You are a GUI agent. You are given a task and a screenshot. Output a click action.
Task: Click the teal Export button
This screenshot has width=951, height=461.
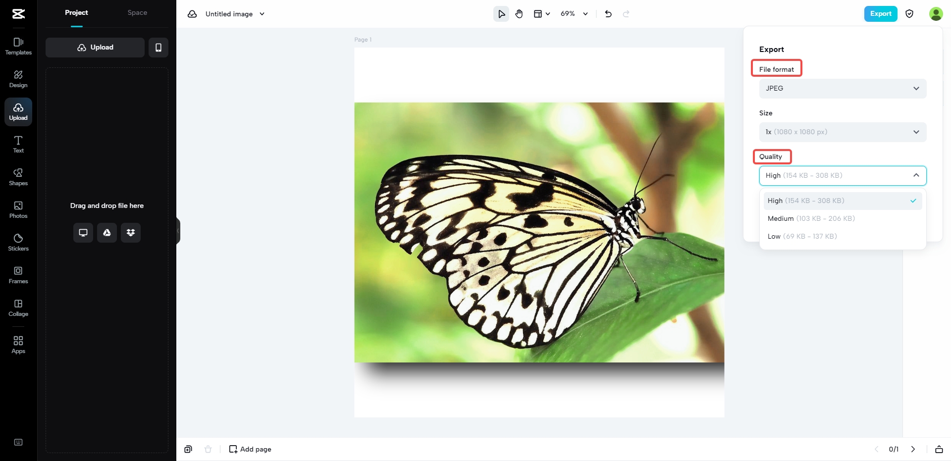pyautogui.click(x=880, y=13)
